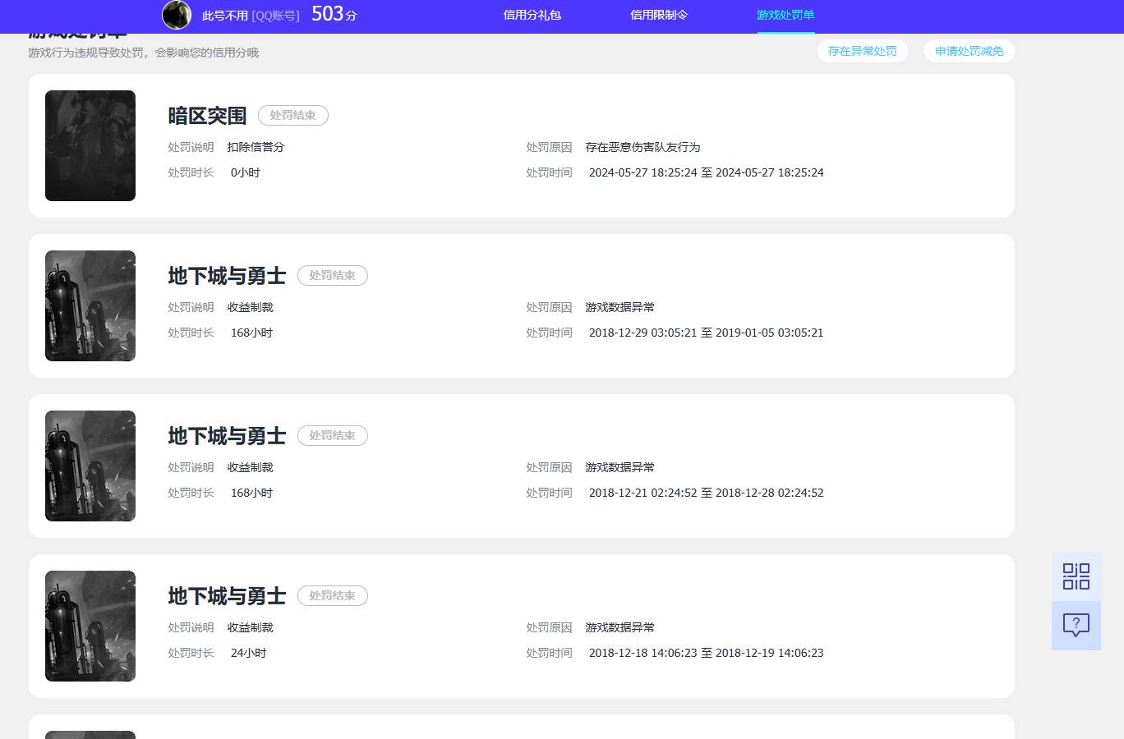
Task: Click the 此号不用 account name
Action: point(224,16)
